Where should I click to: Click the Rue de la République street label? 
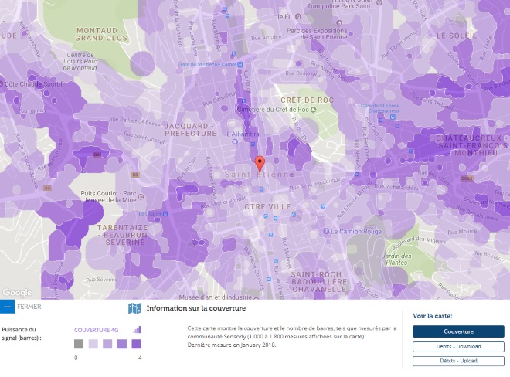point(314,184)
